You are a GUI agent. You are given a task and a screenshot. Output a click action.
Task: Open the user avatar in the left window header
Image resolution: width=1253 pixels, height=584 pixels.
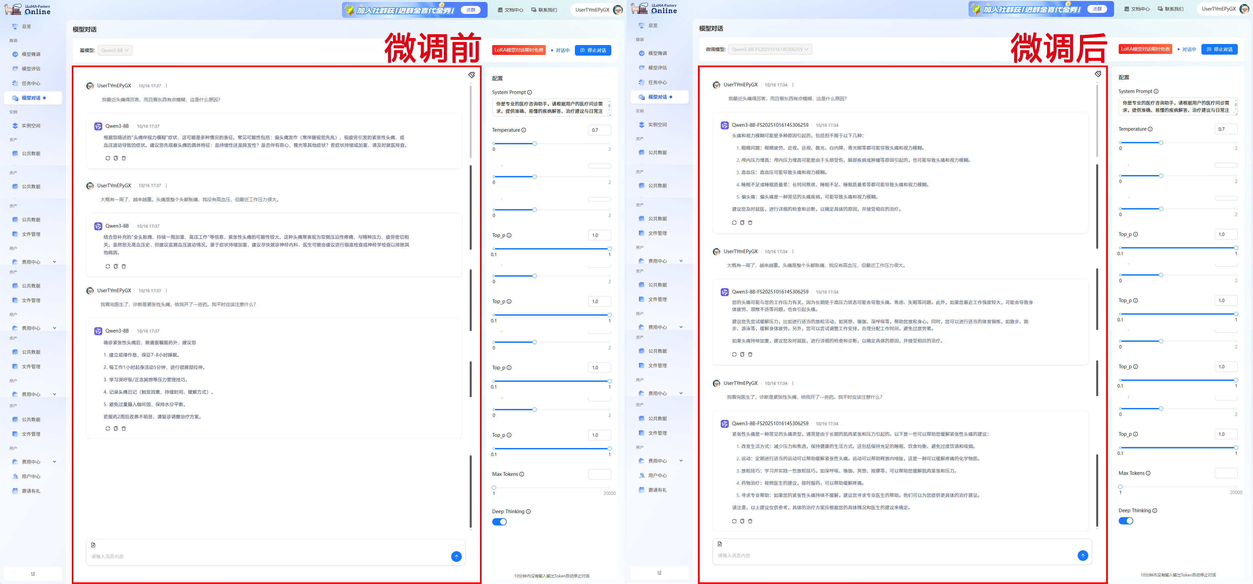point(618,10)
